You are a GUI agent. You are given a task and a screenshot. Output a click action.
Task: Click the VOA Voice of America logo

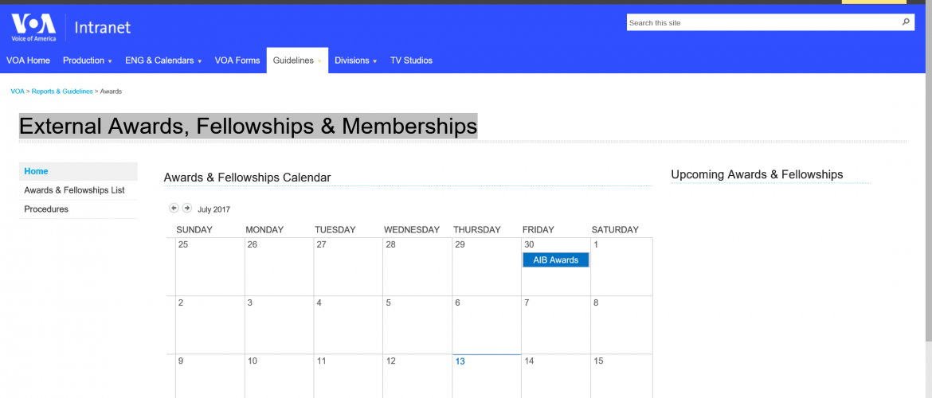34,27
